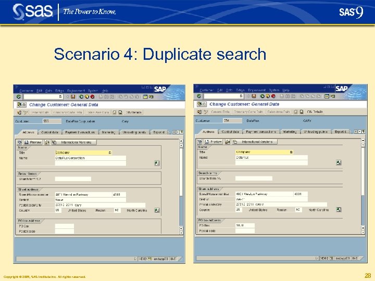Click the yellow Exit icon in right SAP window
The image size is (375, 281).
click(268, 96)
